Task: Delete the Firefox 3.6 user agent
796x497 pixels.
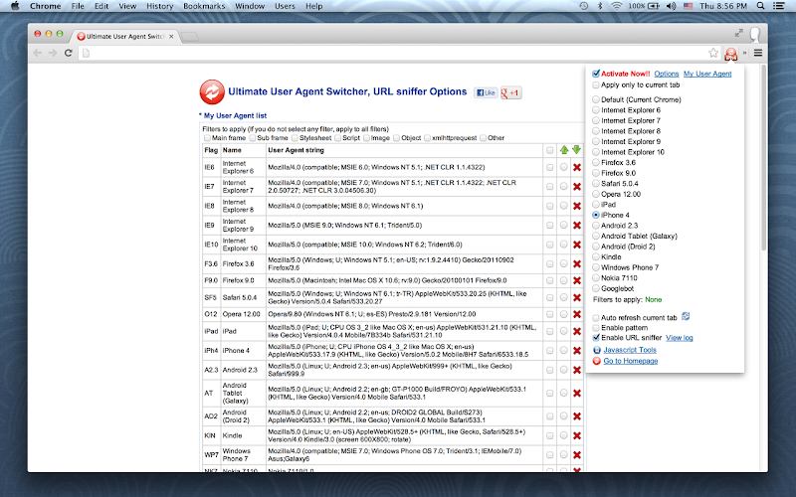Action: pyautogui.click(x=577, y=263)
